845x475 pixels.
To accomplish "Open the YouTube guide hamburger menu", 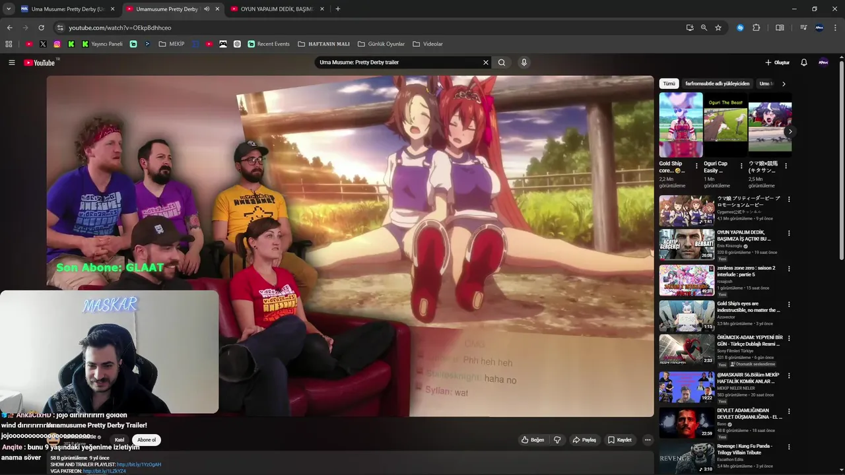I will pos(11,63).
